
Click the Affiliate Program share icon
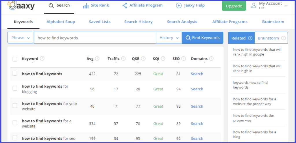point(125,5)
